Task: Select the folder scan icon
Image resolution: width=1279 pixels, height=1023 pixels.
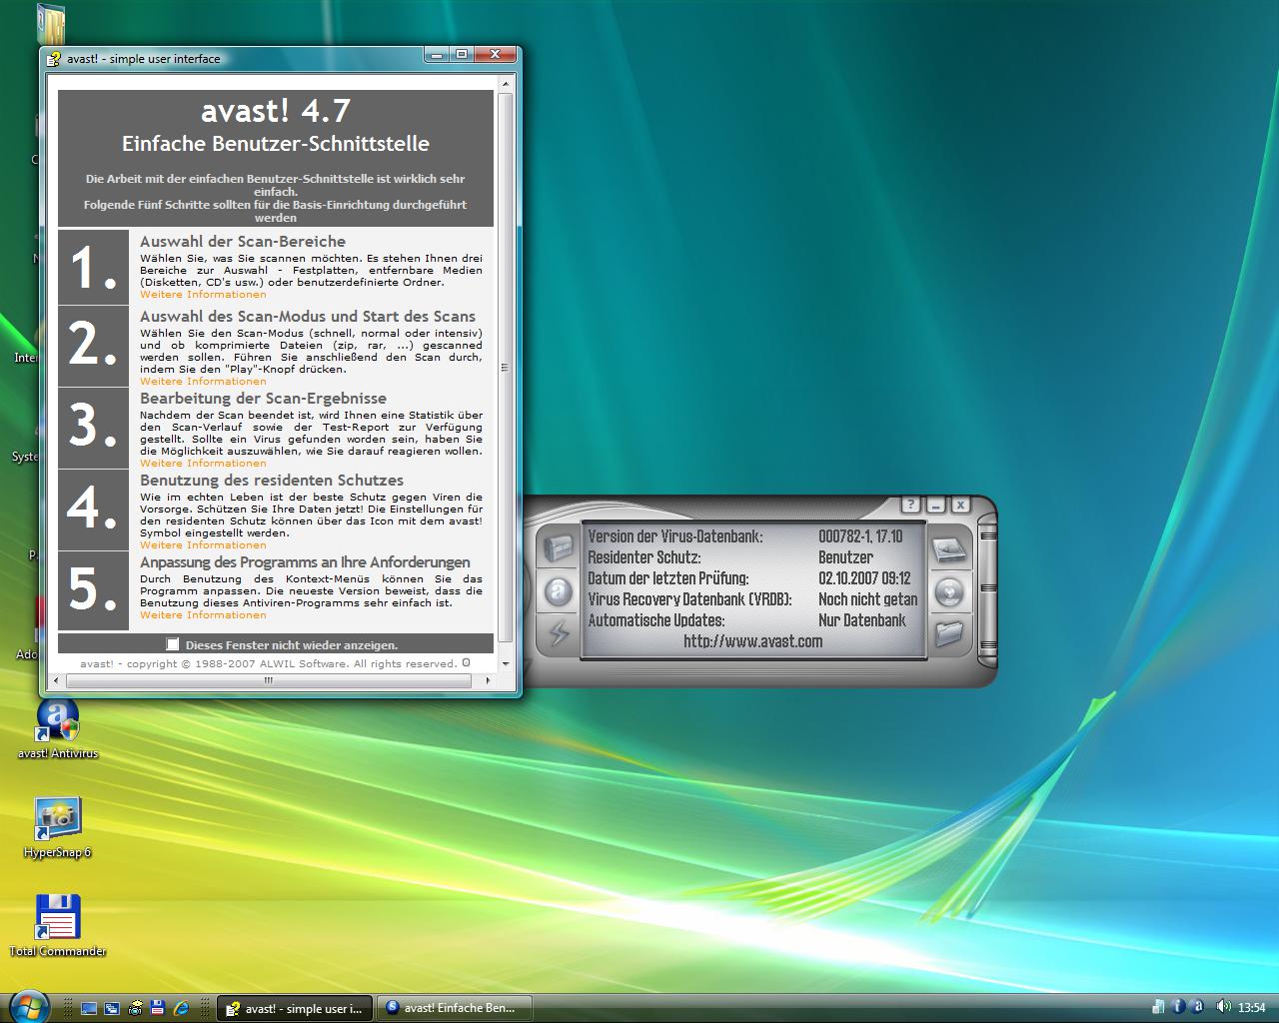Action: click(948, 632)
